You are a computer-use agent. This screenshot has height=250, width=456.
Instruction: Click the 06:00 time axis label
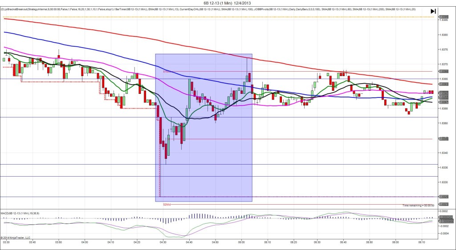(395, 242)
